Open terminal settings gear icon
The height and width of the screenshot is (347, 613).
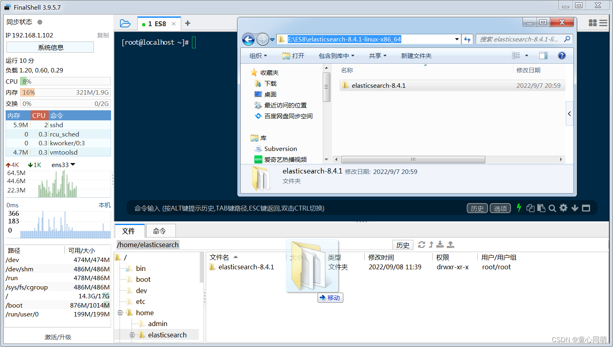point(563,208)
